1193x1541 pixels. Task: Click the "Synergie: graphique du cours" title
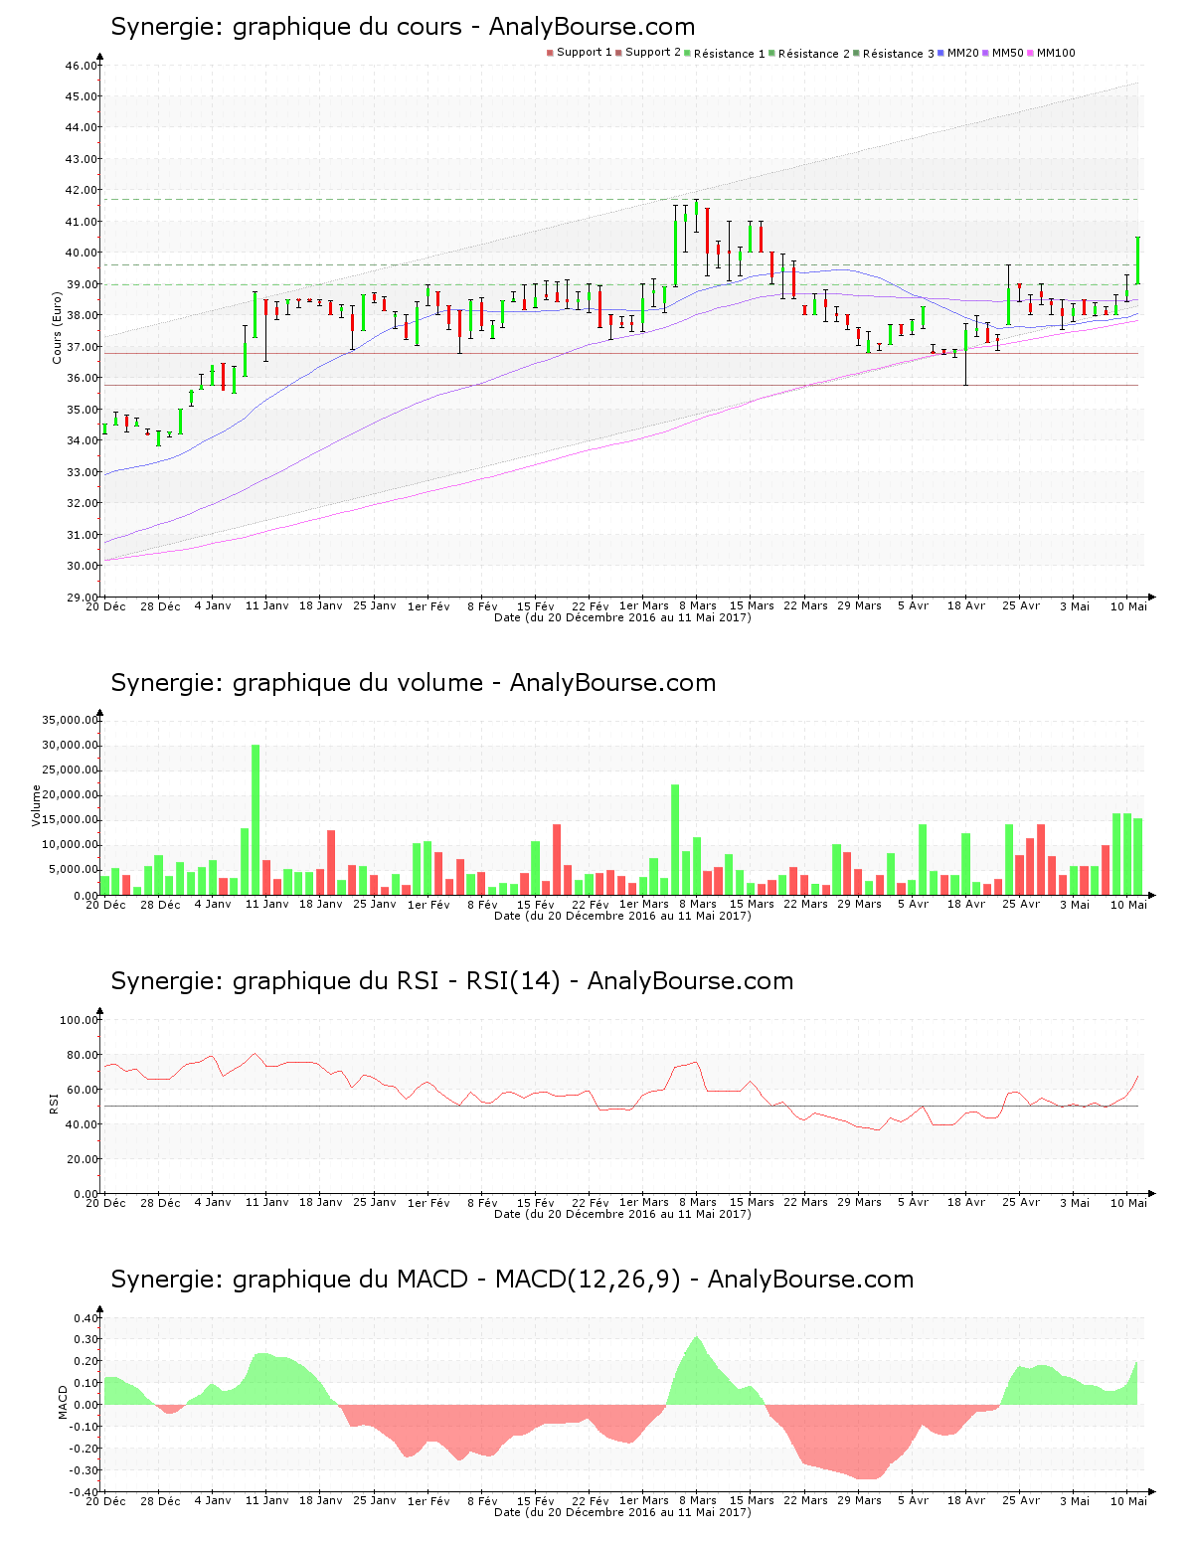(285, 27)
